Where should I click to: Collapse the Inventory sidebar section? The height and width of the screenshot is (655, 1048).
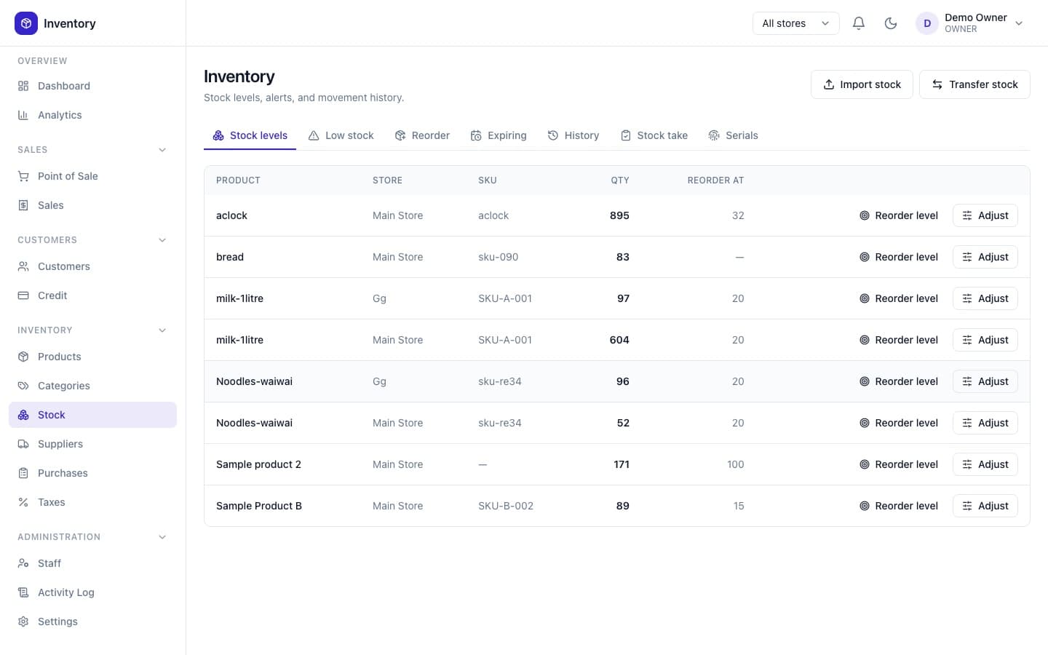162,330
